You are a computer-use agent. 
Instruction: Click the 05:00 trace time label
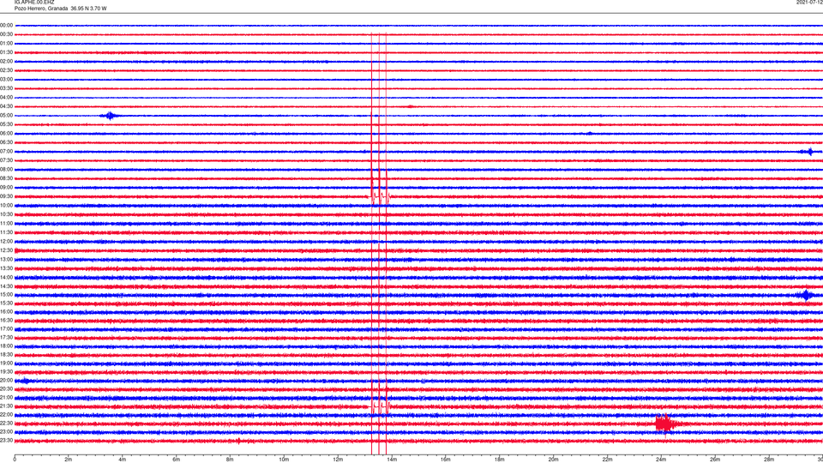(6, 115)
